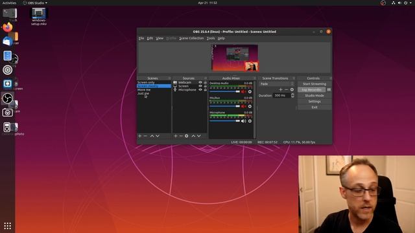The width and height of the screenshot is (415, 233).
Task: Open the Help menu
Action: point(221,38)
